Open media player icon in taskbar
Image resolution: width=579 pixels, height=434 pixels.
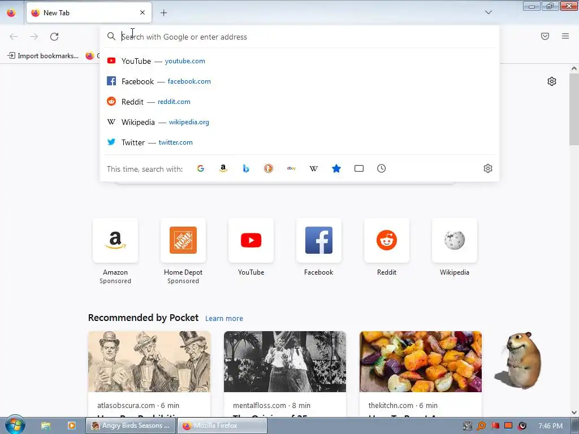pyautogui.click(x=72, y=426)
